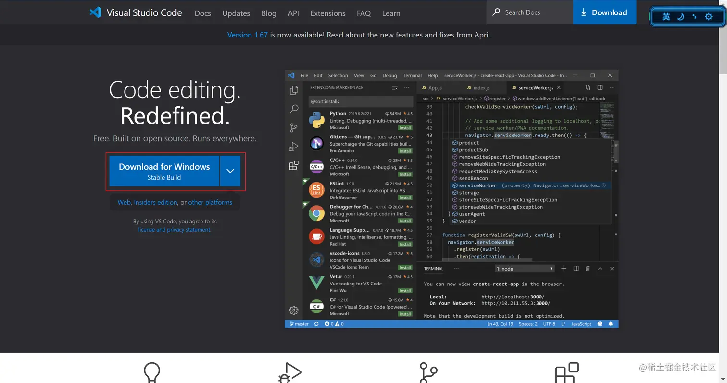The height and width of the screenshot is (383, 727).
Task: Click the Download for Windows button
Action: point(164,171)
